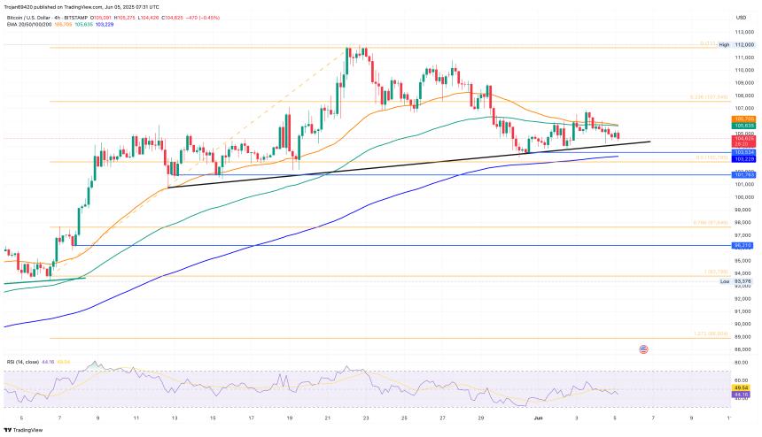
Task: Click the blue 96,210 price level tag
Action: pyautogui.click(x=743, y=245)
